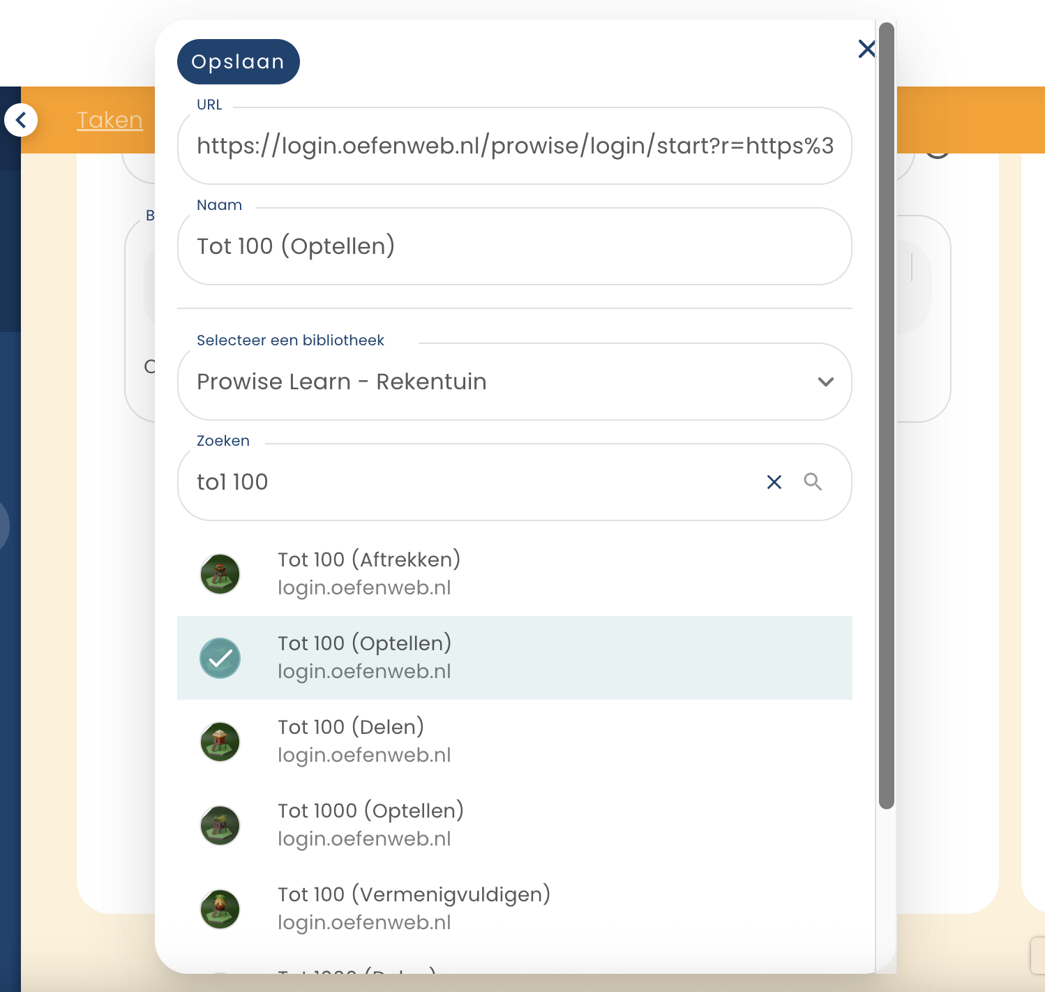Screen dimensions: 1045x992
Task: Click the back arrow circle icon
Action: (x=21, y=120)
